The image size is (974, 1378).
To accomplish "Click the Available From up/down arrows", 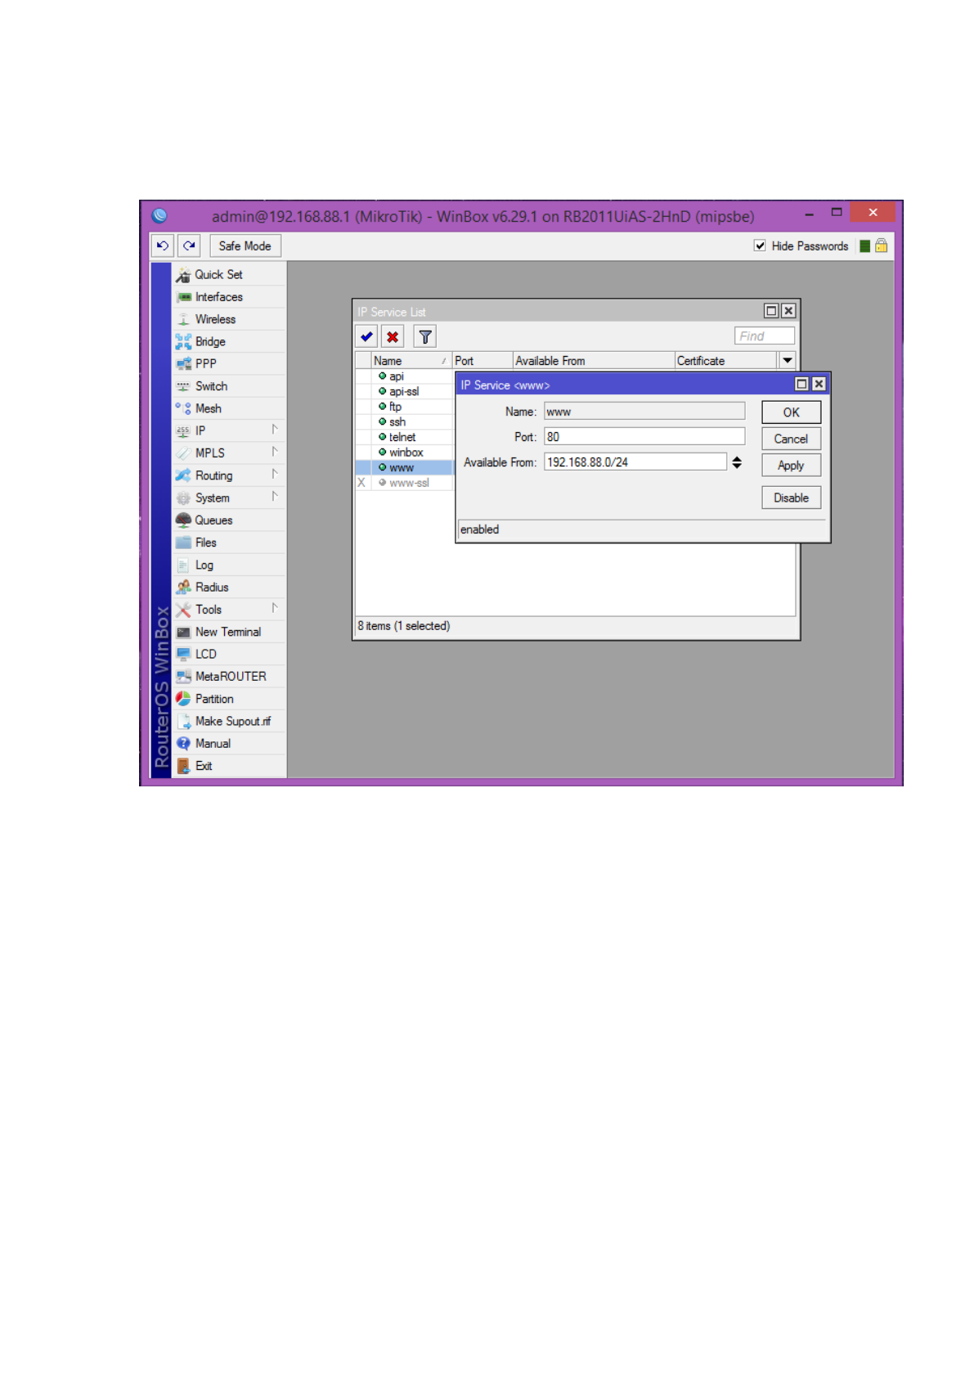I will [x=737, y=462].
